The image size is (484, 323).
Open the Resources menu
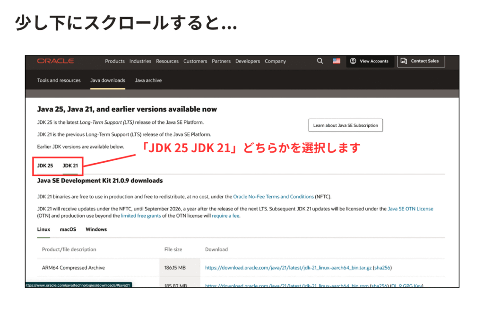(x=167, y=61)
